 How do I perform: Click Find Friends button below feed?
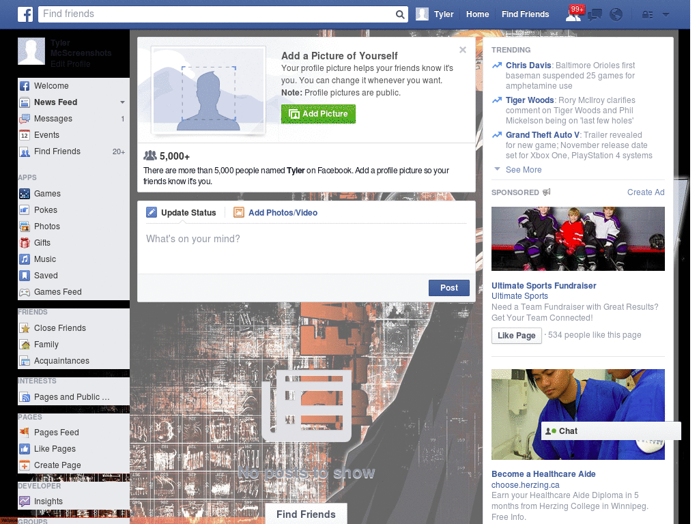pos(306,514)
